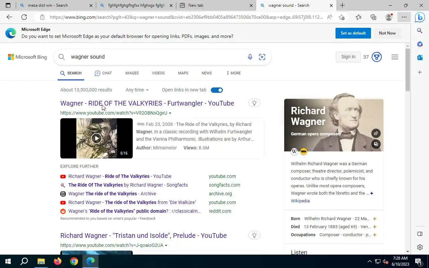Open IMDb icon under Wagner photo
Screen dimensions: 429x268
tap(304, 151)
